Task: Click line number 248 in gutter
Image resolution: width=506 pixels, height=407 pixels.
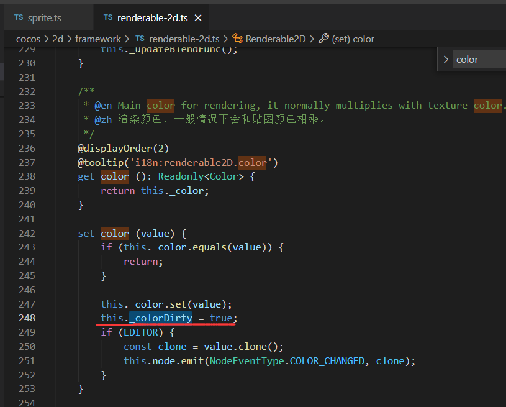Action: click(x=27, y=318)
